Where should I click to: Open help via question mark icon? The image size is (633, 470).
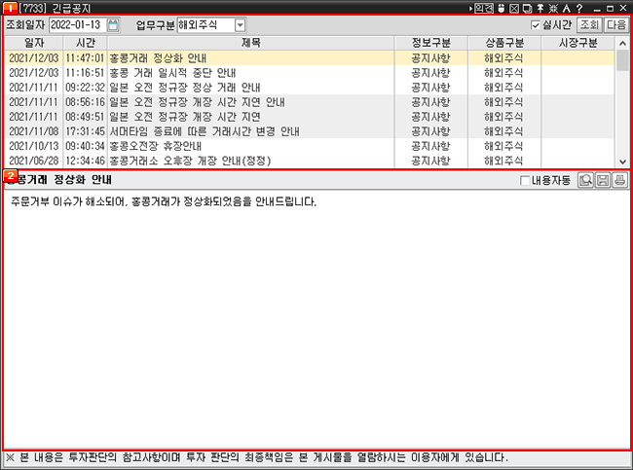[577, 8]
